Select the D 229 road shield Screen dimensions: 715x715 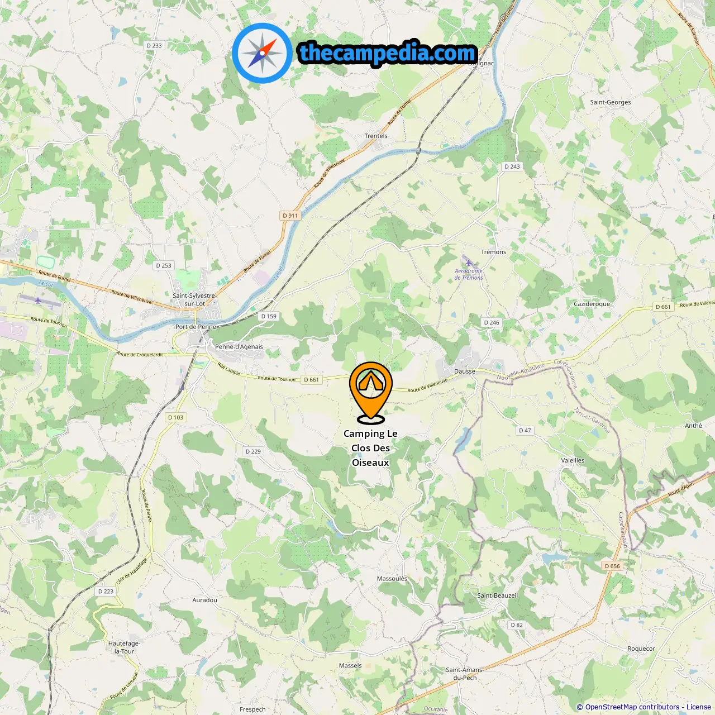(253, 451)
